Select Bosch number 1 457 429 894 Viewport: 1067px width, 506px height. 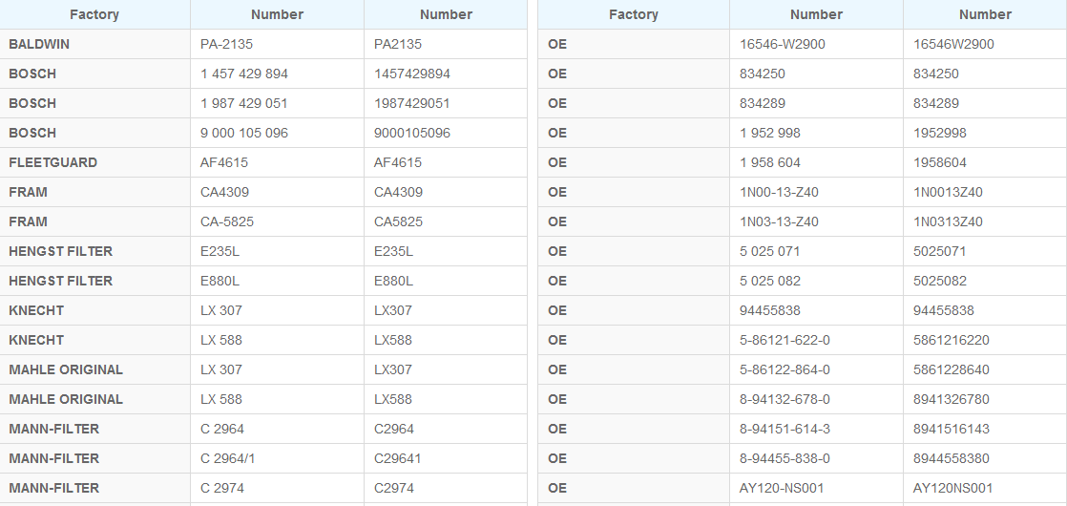tap(244, 74)
